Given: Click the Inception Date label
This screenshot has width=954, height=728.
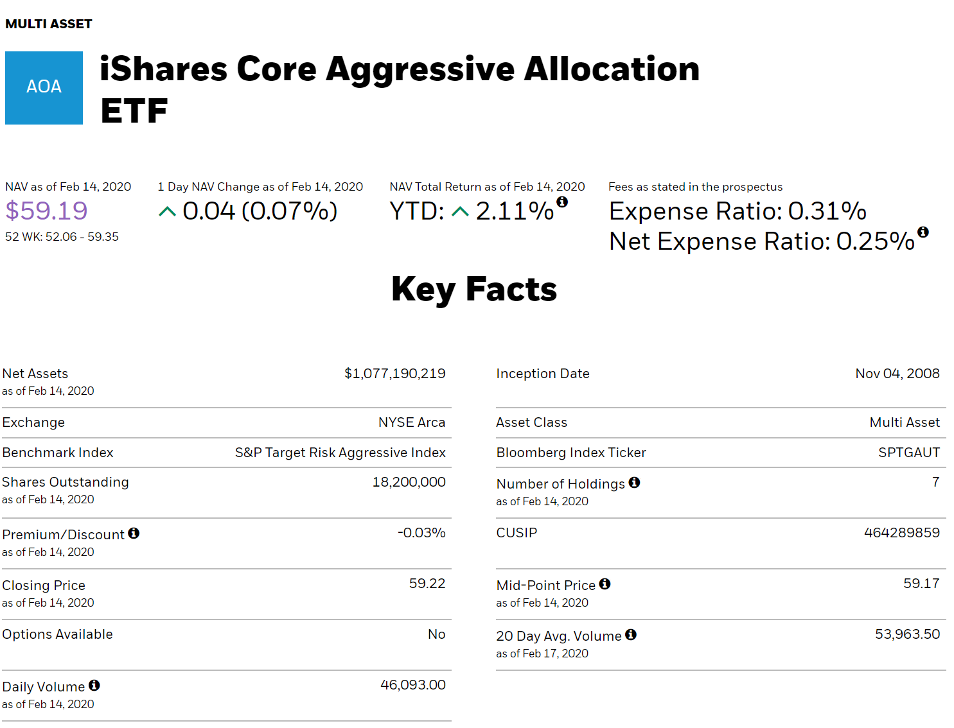Looking at the screenshot, I should [x=543, y=374].
